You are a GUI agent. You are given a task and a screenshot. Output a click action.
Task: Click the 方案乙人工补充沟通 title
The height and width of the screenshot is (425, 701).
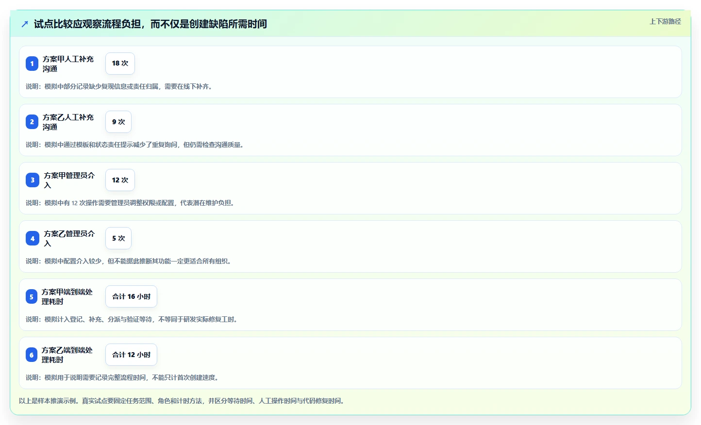[68, 122]
